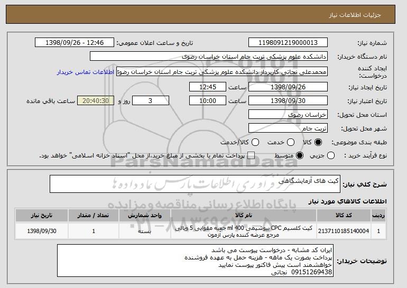Click the کیت کلسیم CPC item name cell
Screen dimensions: 407x288
244,231
